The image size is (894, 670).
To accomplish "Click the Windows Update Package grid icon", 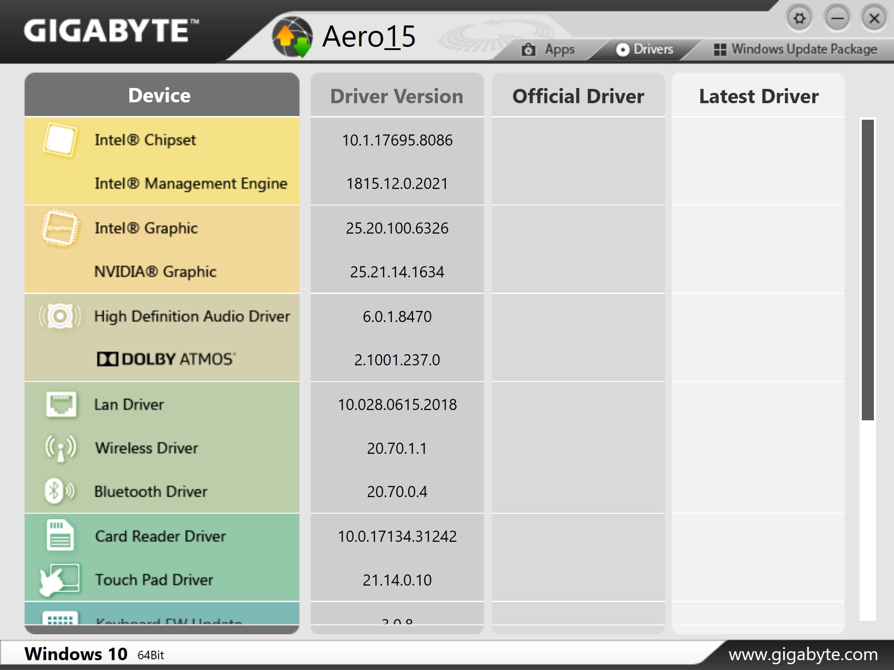I will click(x=720, y=50).
